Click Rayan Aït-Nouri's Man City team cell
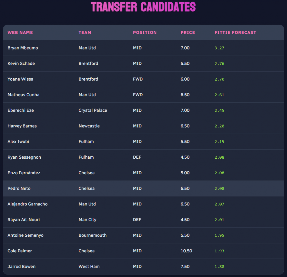The height and width of the screenshot is (277, 287). coord(87,220)
